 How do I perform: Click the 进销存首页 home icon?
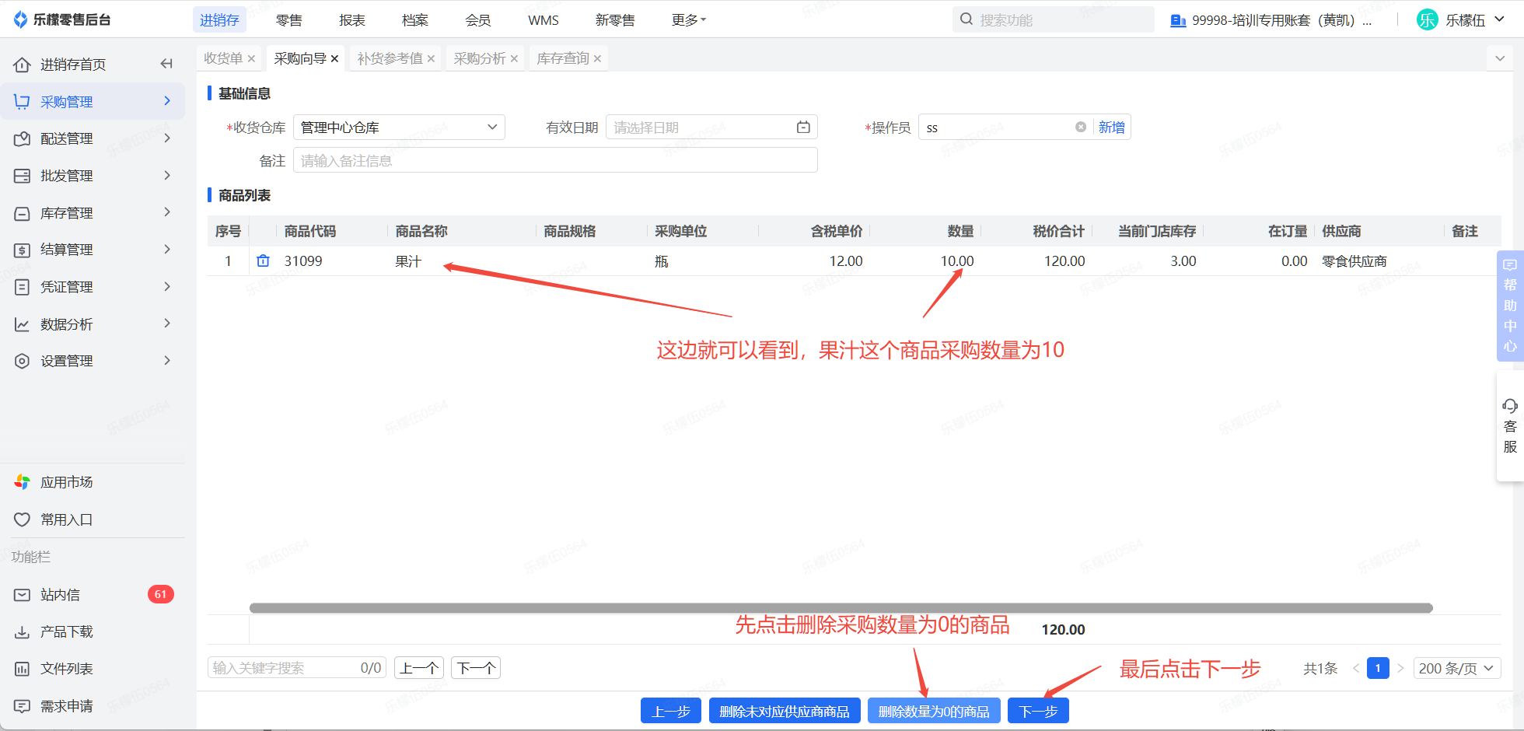pos(23,65)
